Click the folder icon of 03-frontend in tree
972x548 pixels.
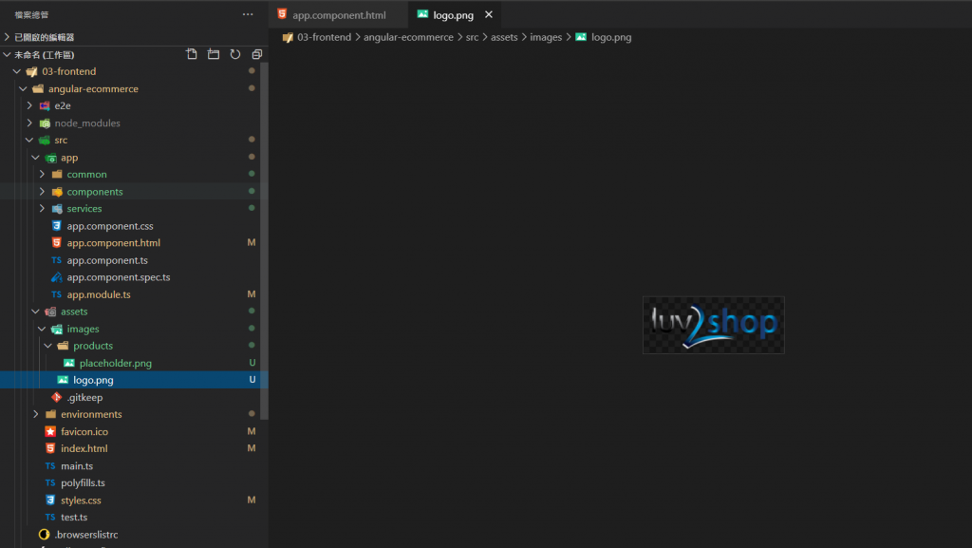click(x=31, y=71)
